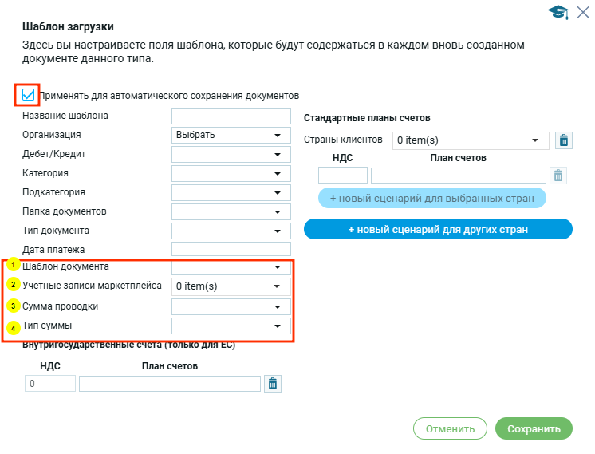This screenshot has height=454, width=595.
Task: Uncheck apply for automatic document saving
Action: click(29, 95)
